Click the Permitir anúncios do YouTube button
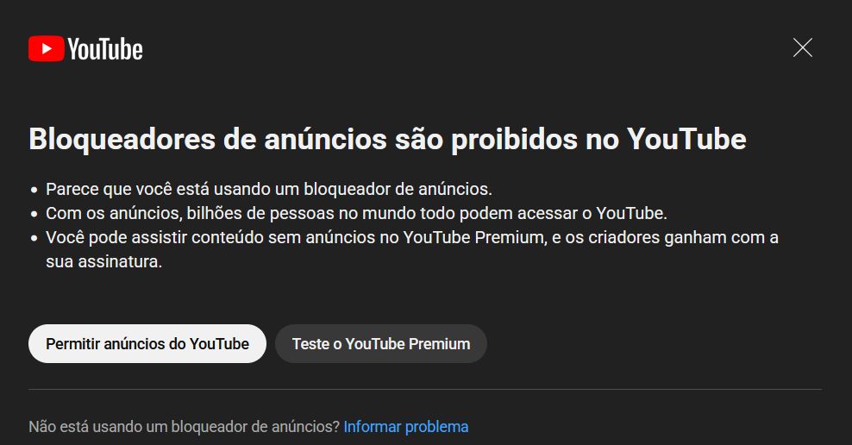The width and height of the screenshot is (852, 445). tap(147, 343)
